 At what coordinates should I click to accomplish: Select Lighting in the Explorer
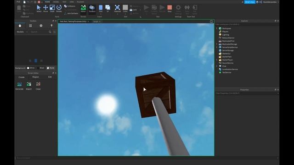pos(226,35)
